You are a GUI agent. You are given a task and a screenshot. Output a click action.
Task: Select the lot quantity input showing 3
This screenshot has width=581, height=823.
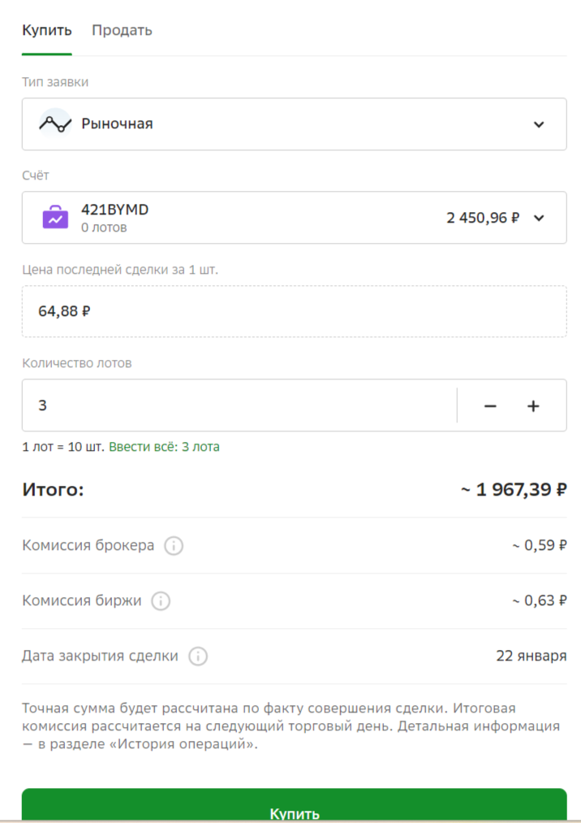(x=235, y=405)
